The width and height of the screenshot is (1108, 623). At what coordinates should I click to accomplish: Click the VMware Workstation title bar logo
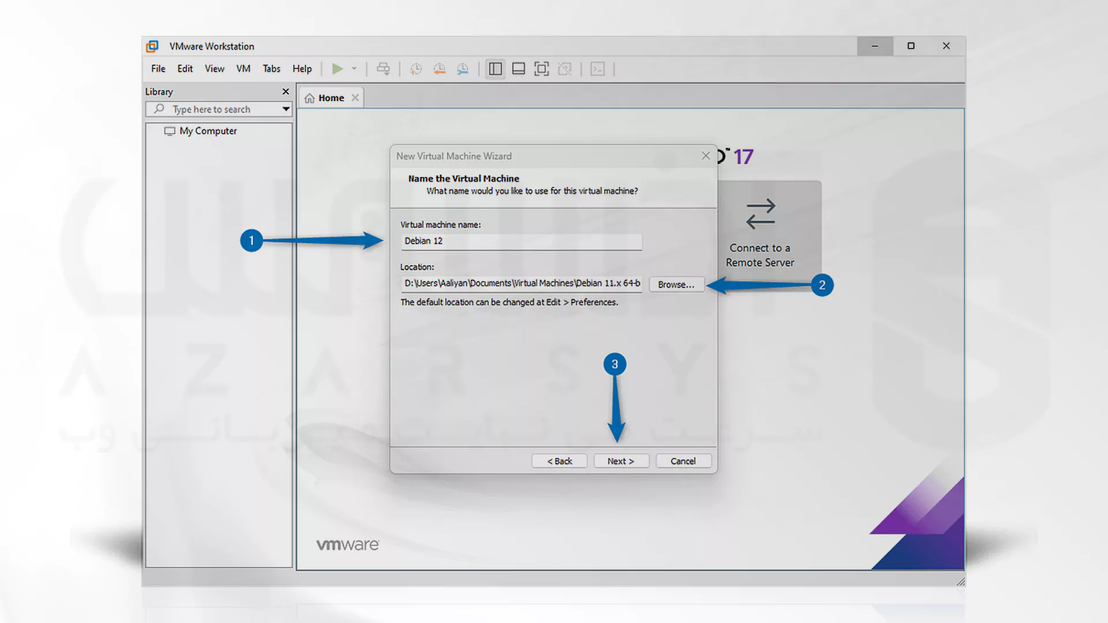pos(152,46)
